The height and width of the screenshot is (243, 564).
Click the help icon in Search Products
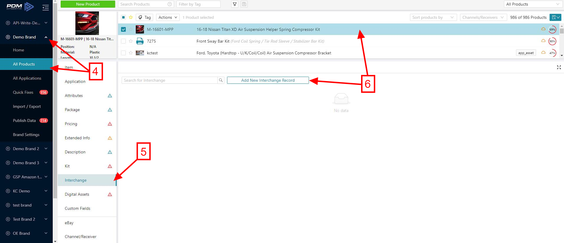tap(170, 4)
